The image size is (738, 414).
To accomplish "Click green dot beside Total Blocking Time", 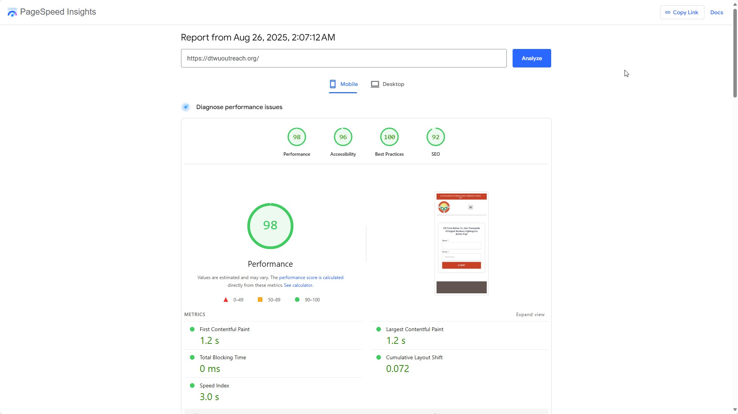I will coord(192,357).
